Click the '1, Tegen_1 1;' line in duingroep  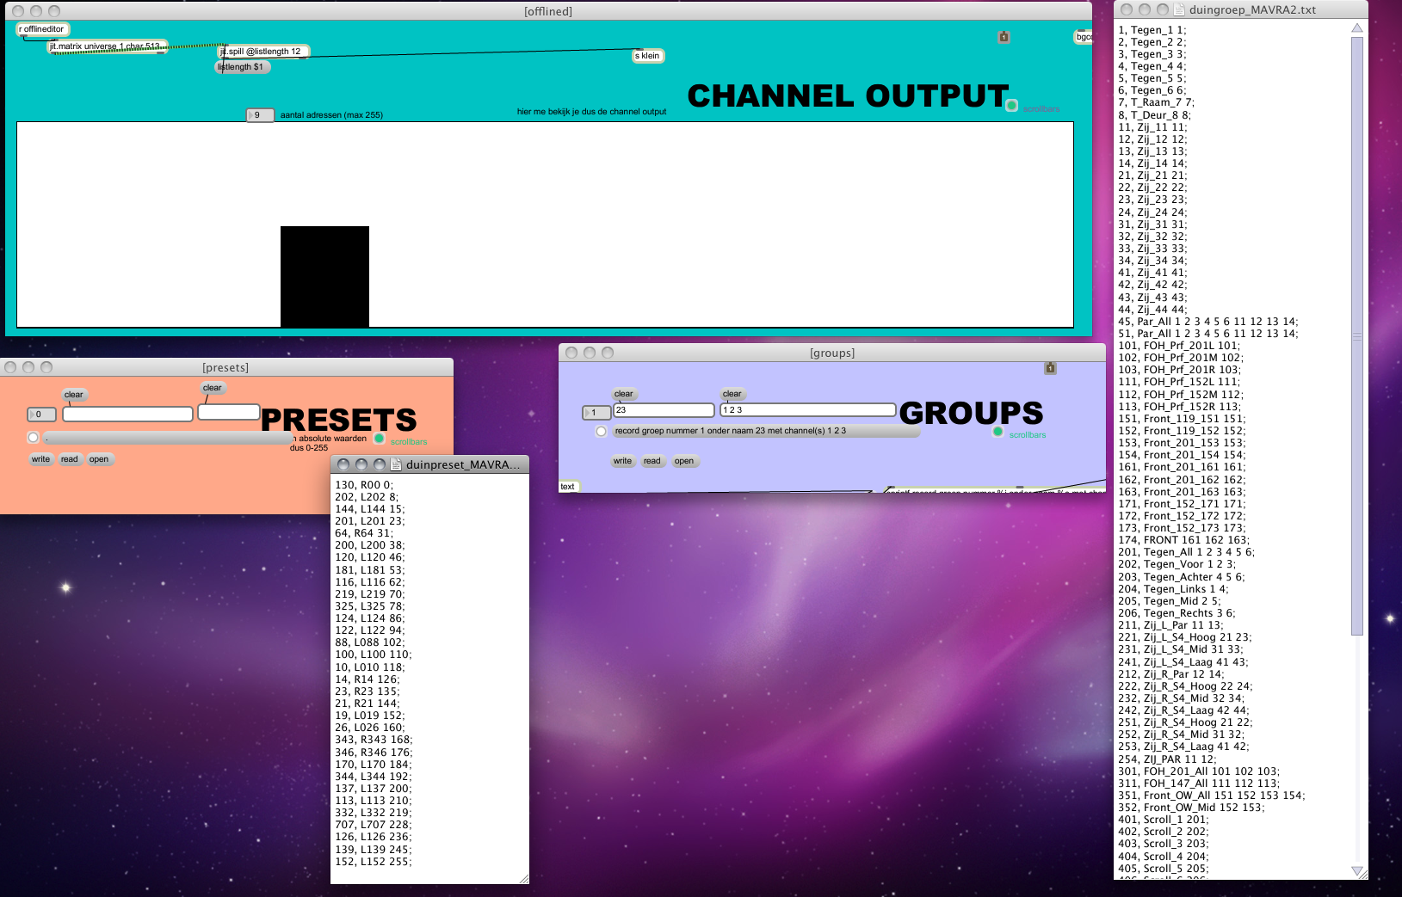(x=1152, y=30)
